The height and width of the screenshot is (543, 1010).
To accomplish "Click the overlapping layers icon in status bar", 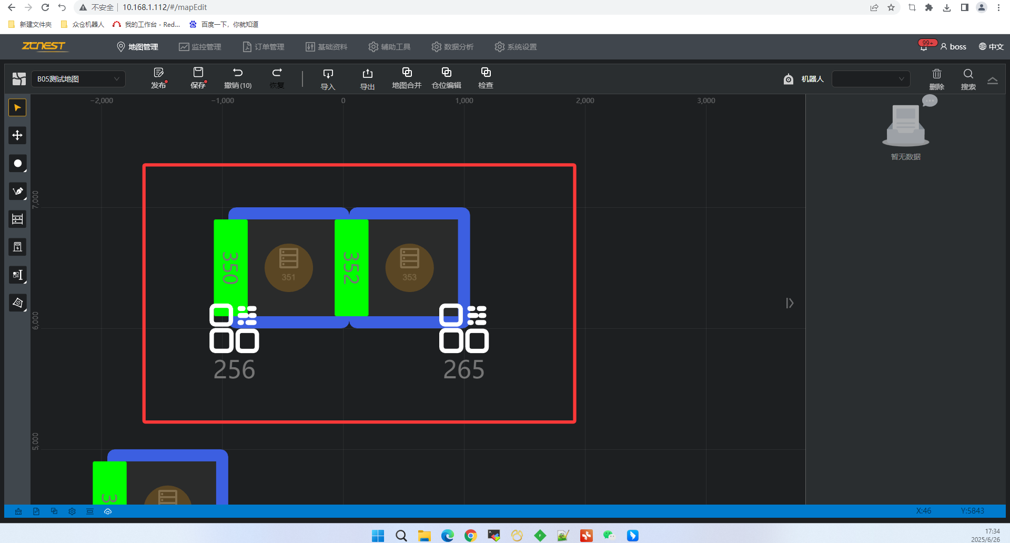I will click(x=54, y=511).
